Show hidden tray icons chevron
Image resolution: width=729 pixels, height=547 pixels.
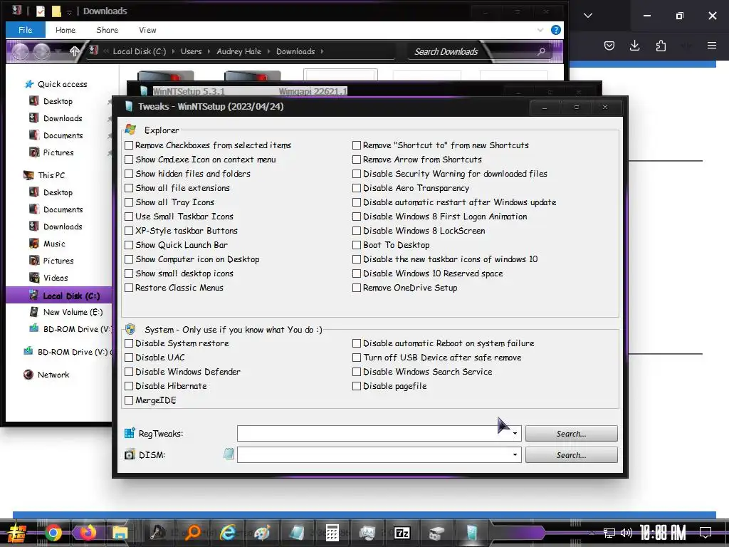click(591, 533)
